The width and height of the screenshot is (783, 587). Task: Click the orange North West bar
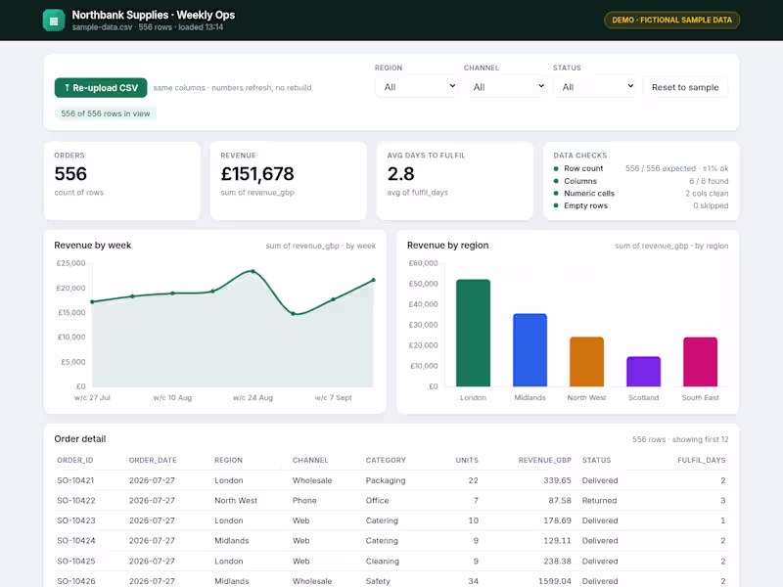(586, 362)
